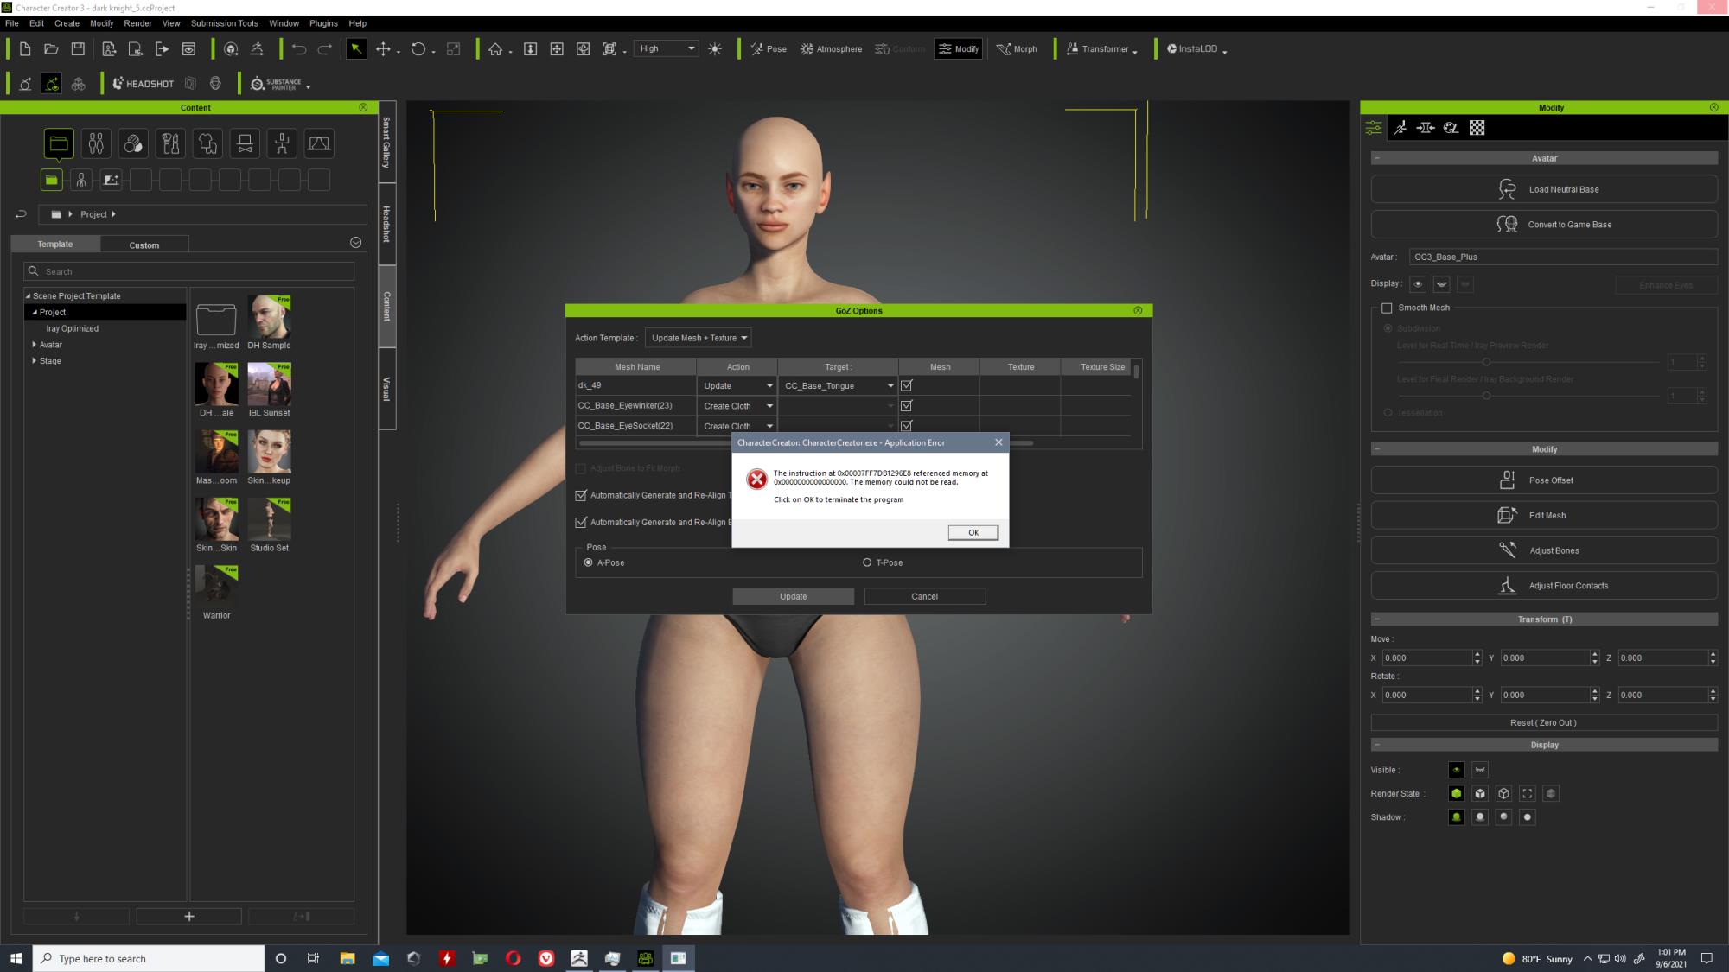Open the High quality dropdown
This screenshot has height=972, width=1729.
[x=666, y=49]
